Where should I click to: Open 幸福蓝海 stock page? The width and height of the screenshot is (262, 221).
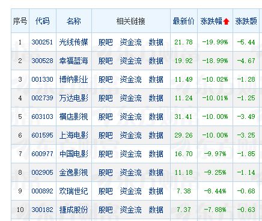coord(73,61)
